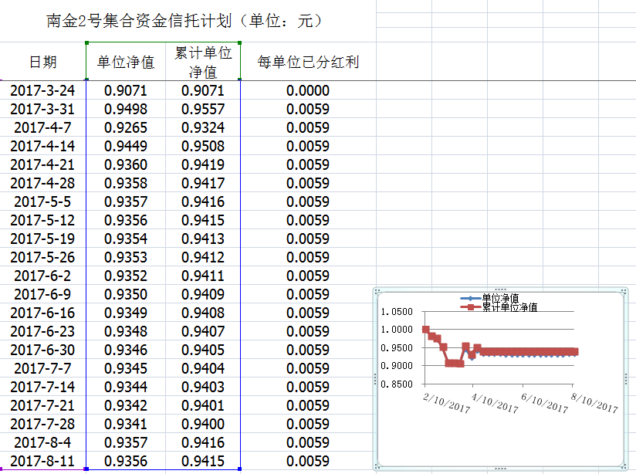Screen dimensions: 636x474
Task: Click the 0.0000 dividend cell
Action: click(x=308, y=90)
